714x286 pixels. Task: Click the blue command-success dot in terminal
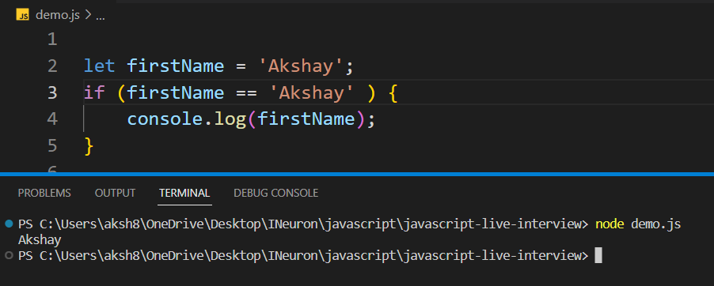(8, 224)
